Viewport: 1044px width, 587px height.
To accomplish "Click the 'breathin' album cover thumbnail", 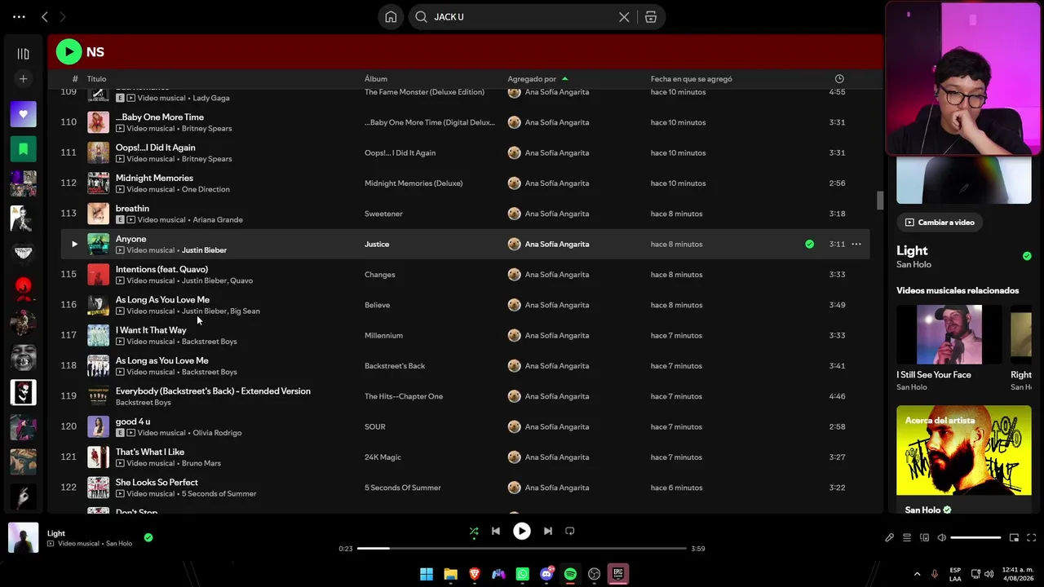I will click(98, 214).
